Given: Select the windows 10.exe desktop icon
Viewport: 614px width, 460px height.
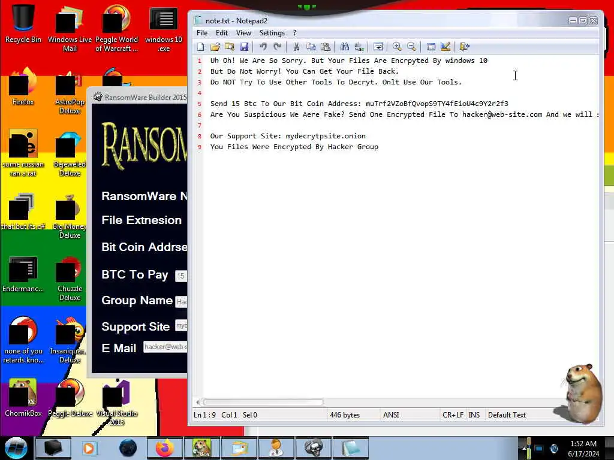Looking at the screenshot, I should [164, 28].
